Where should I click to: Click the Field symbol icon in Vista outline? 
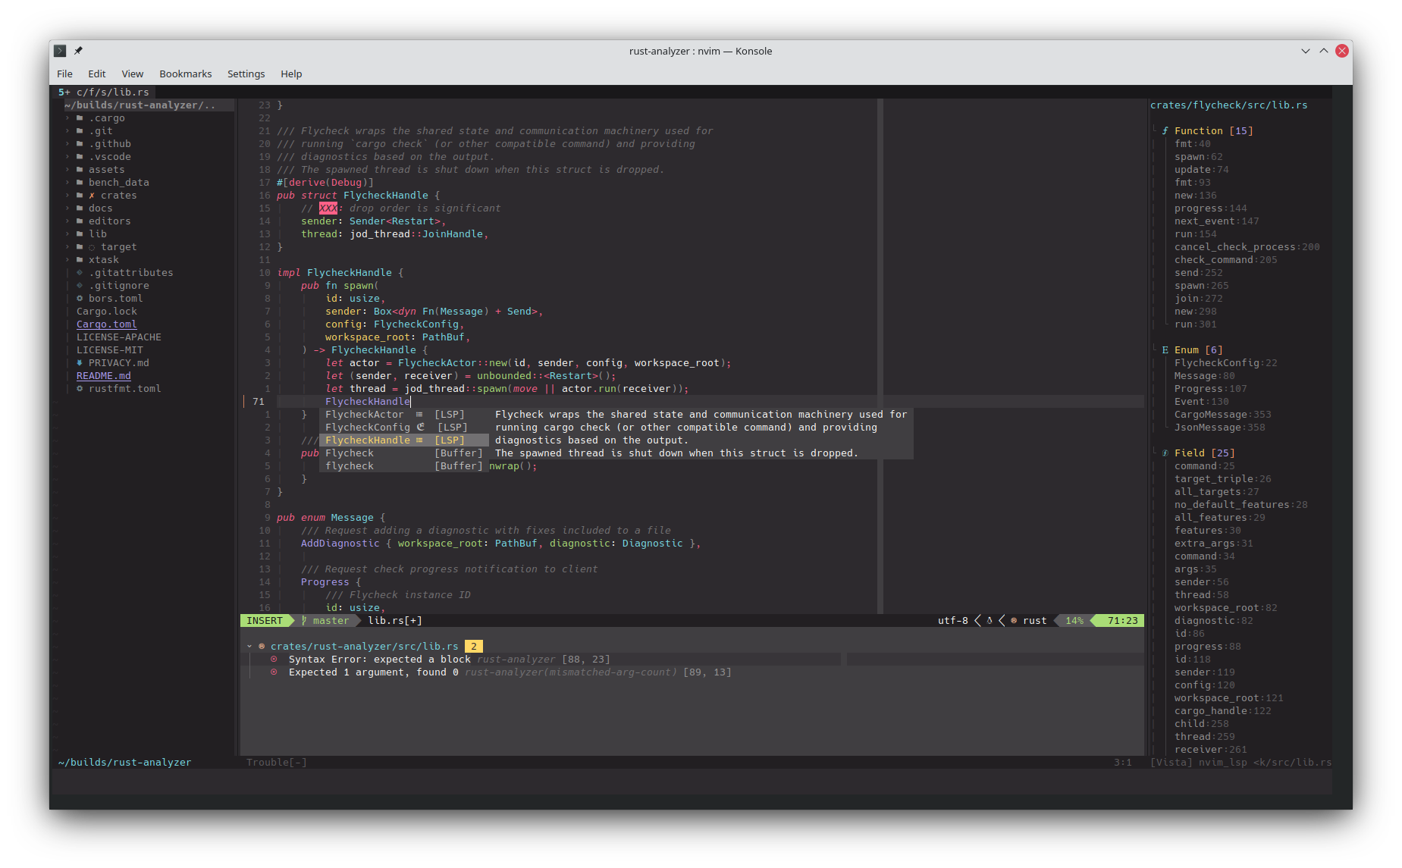pos(1165,453)
